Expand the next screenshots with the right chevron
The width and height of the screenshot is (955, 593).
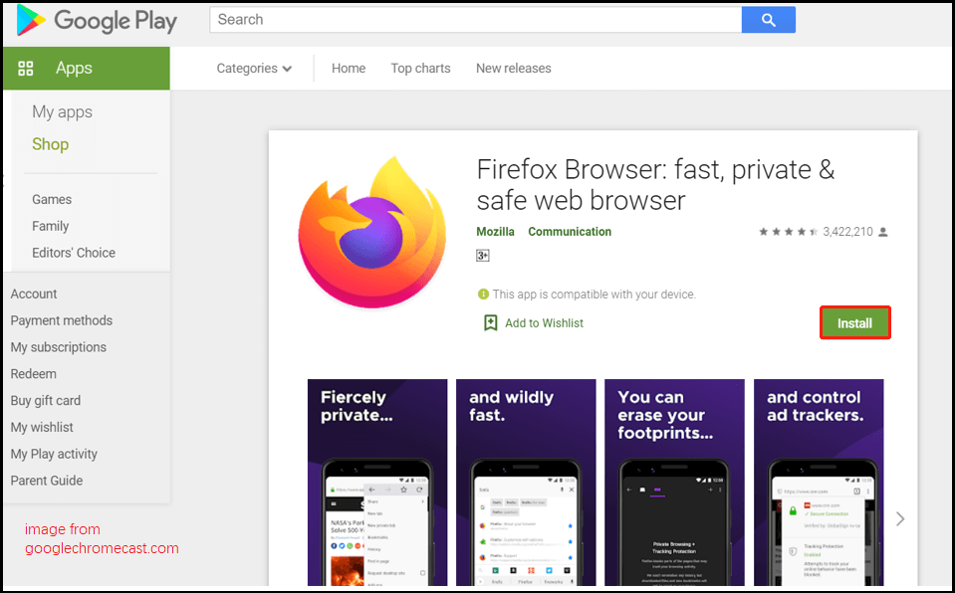[899, 518]
